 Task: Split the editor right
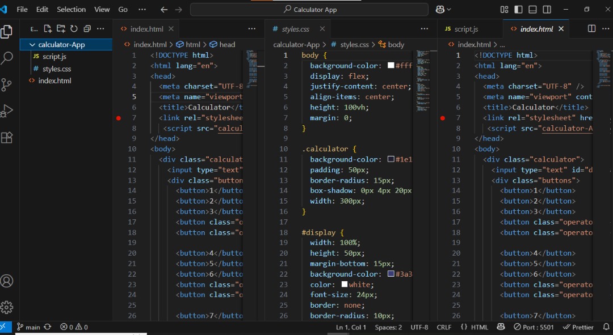592,28
